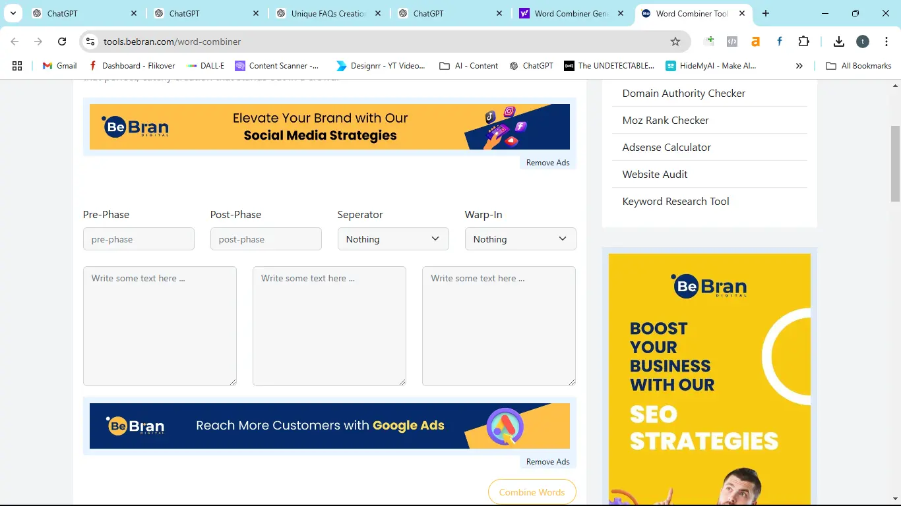Open the tab search dropdown arrow

[x=13, y=13]
